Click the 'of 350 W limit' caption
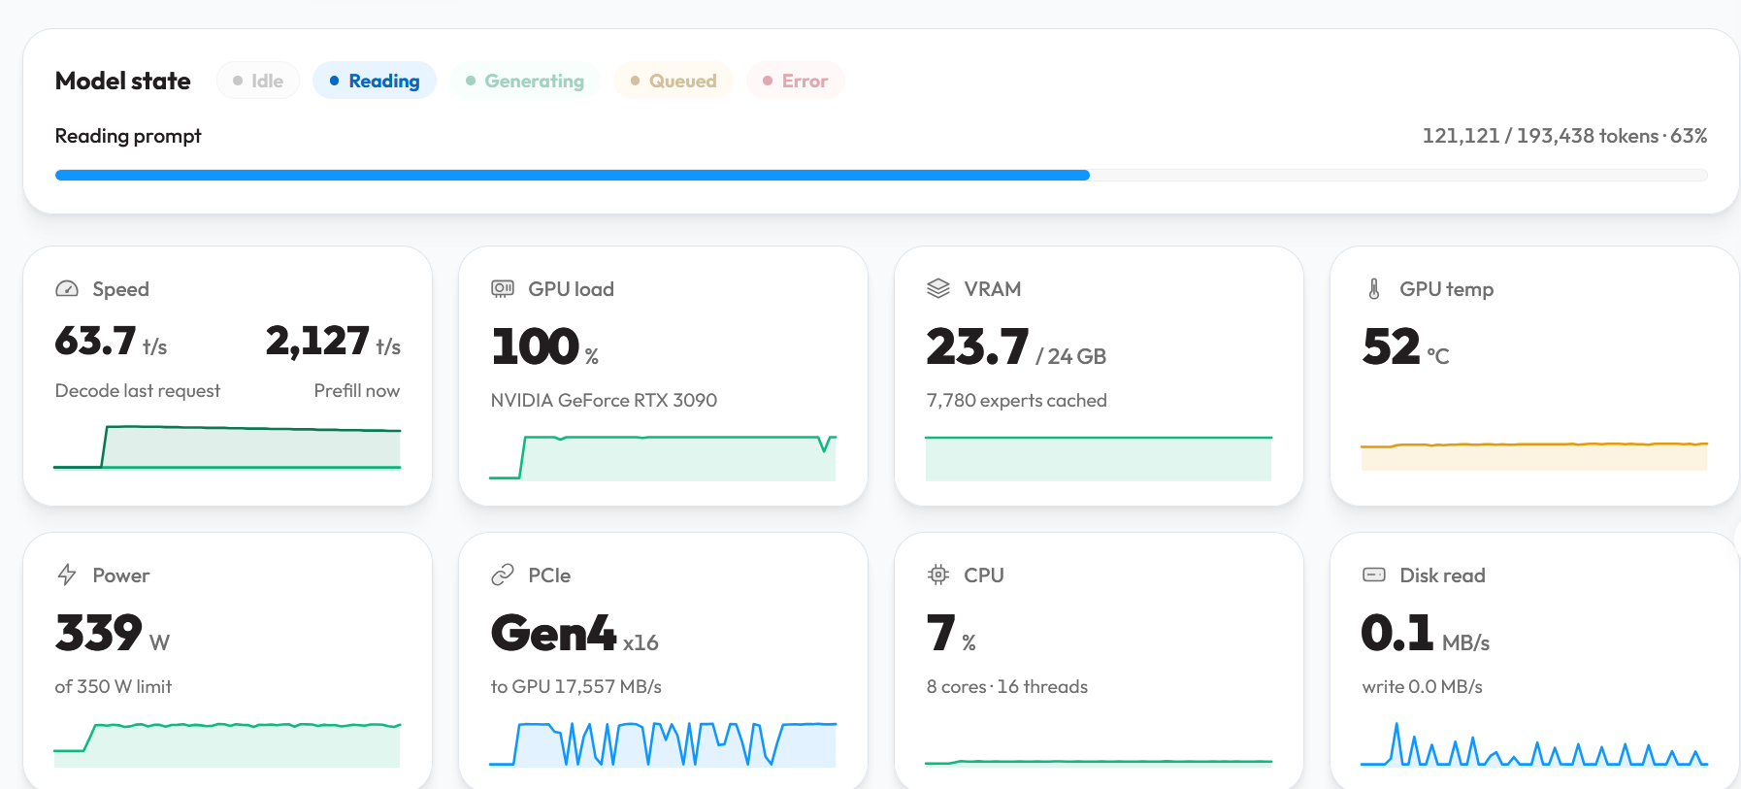Viewport: 1741px width, 789px height. pos(114,686)
